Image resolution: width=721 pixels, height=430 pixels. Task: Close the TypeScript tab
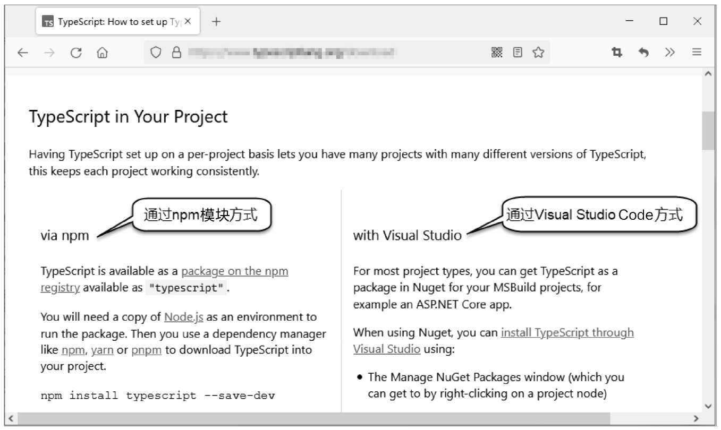[x=188, y=22]
